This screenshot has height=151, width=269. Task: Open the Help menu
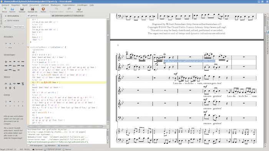91,5
